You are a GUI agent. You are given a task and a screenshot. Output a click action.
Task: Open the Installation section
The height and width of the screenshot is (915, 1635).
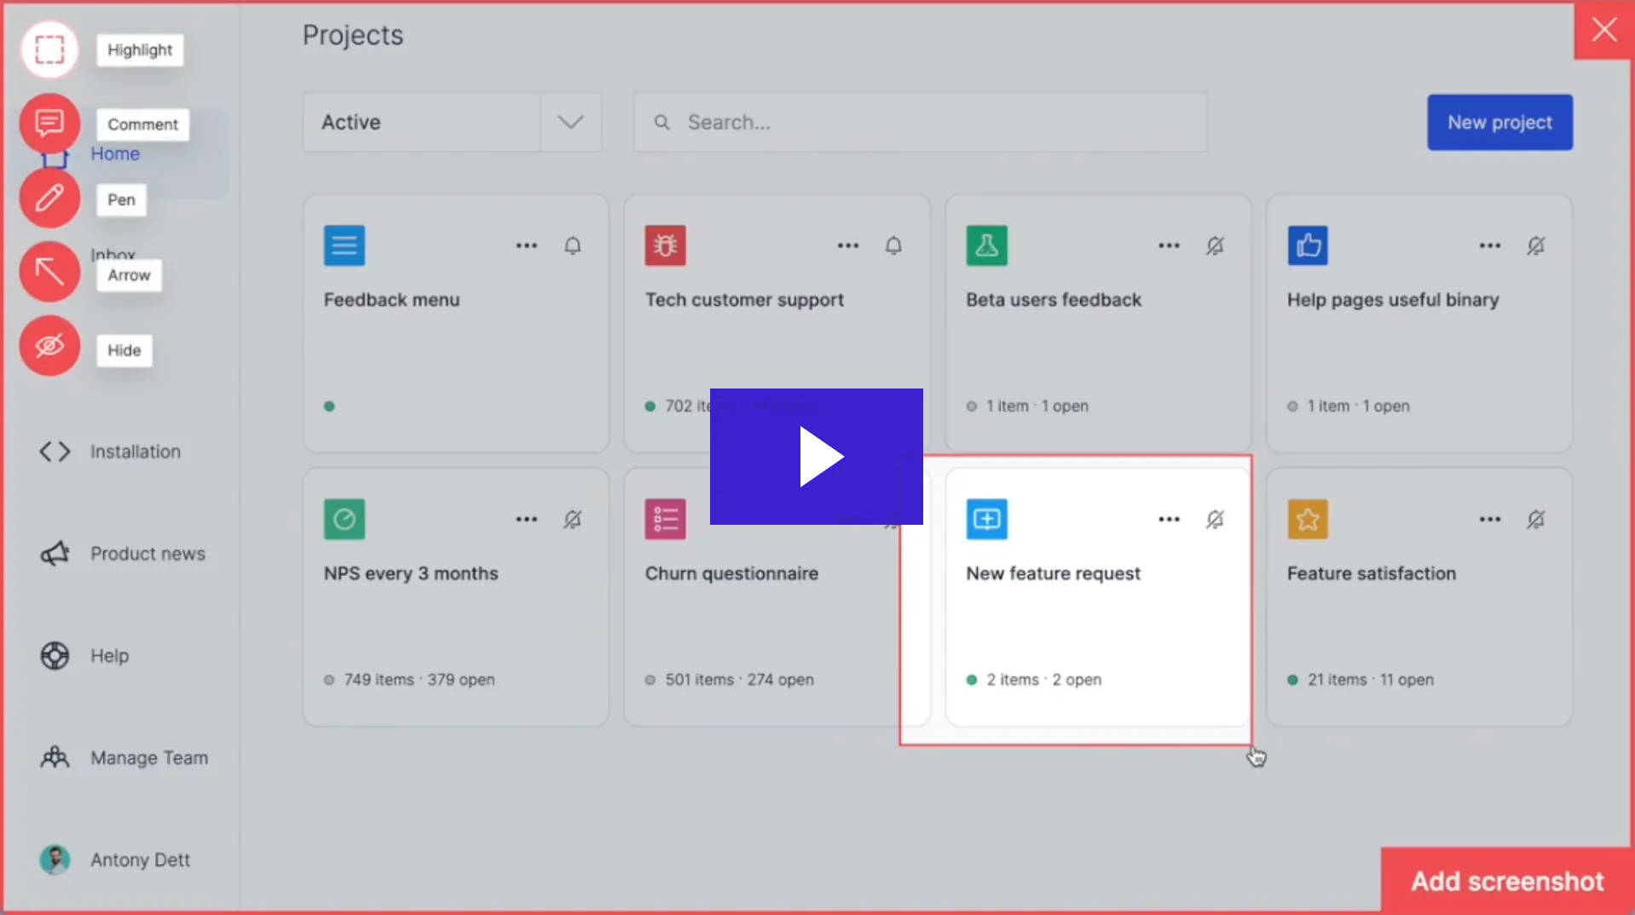pos(134,451)
